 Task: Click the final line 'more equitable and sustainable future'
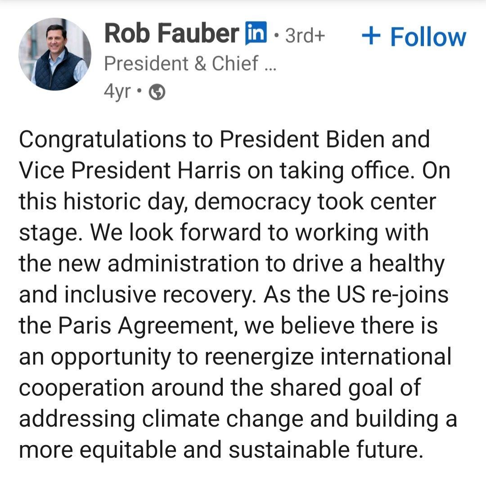click(x=220, y=450)
